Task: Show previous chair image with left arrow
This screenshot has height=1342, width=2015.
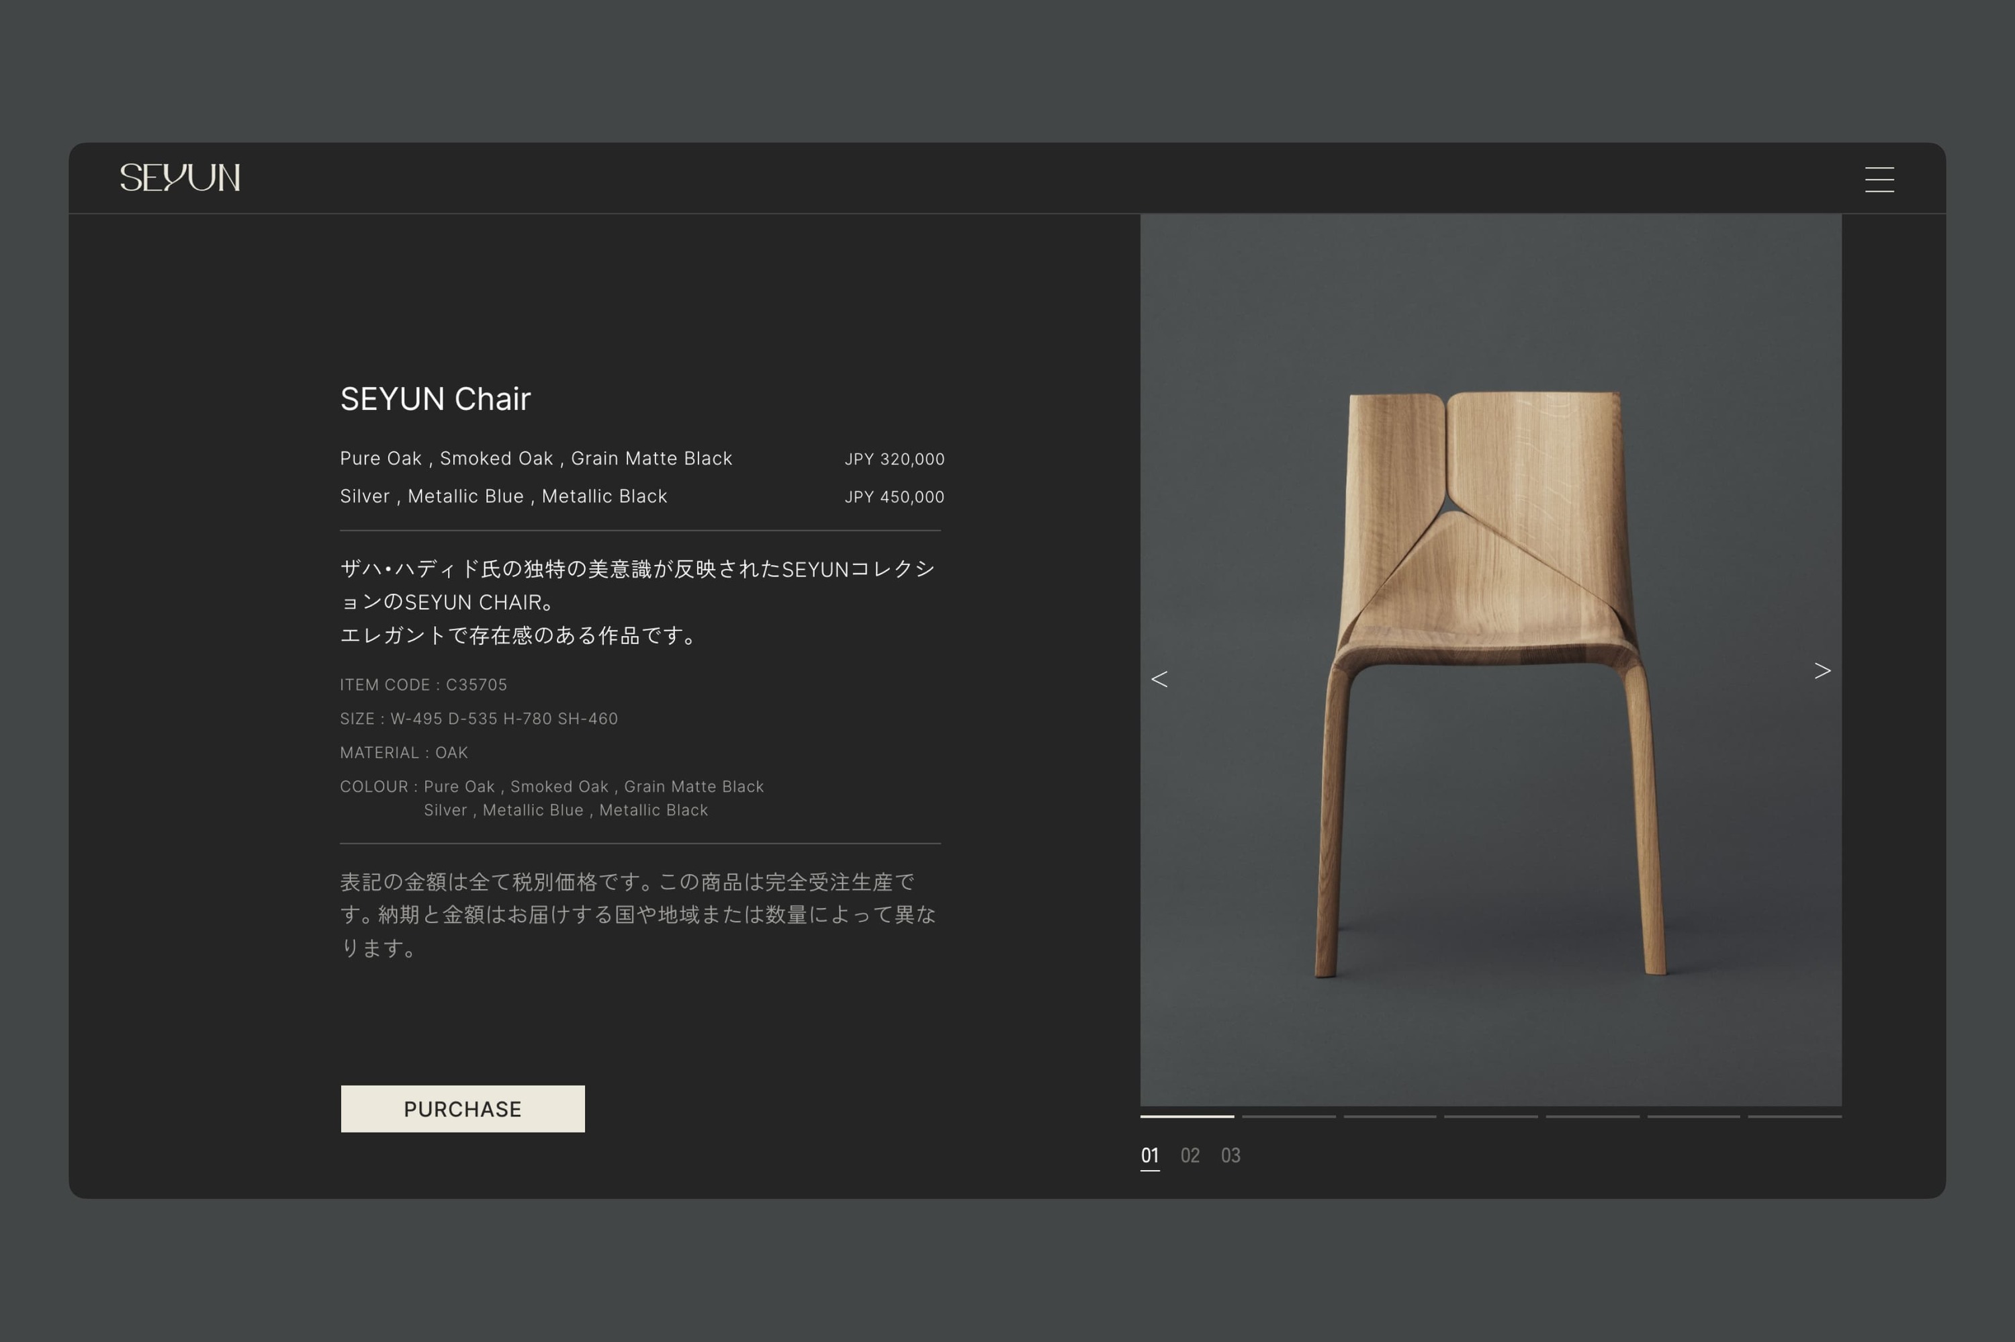Action: click(1159, 680)
